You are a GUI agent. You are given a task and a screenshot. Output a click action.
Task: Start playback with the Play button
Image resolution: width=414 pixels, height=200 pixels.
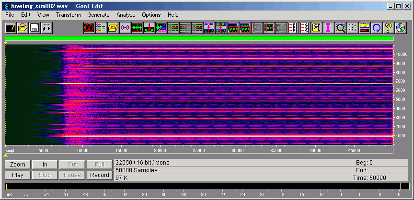tap(17, 175)
